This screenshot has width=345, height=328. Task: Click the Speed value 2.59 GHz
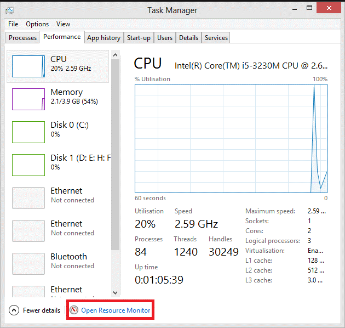pyautogui.click(x=196, y=224)
